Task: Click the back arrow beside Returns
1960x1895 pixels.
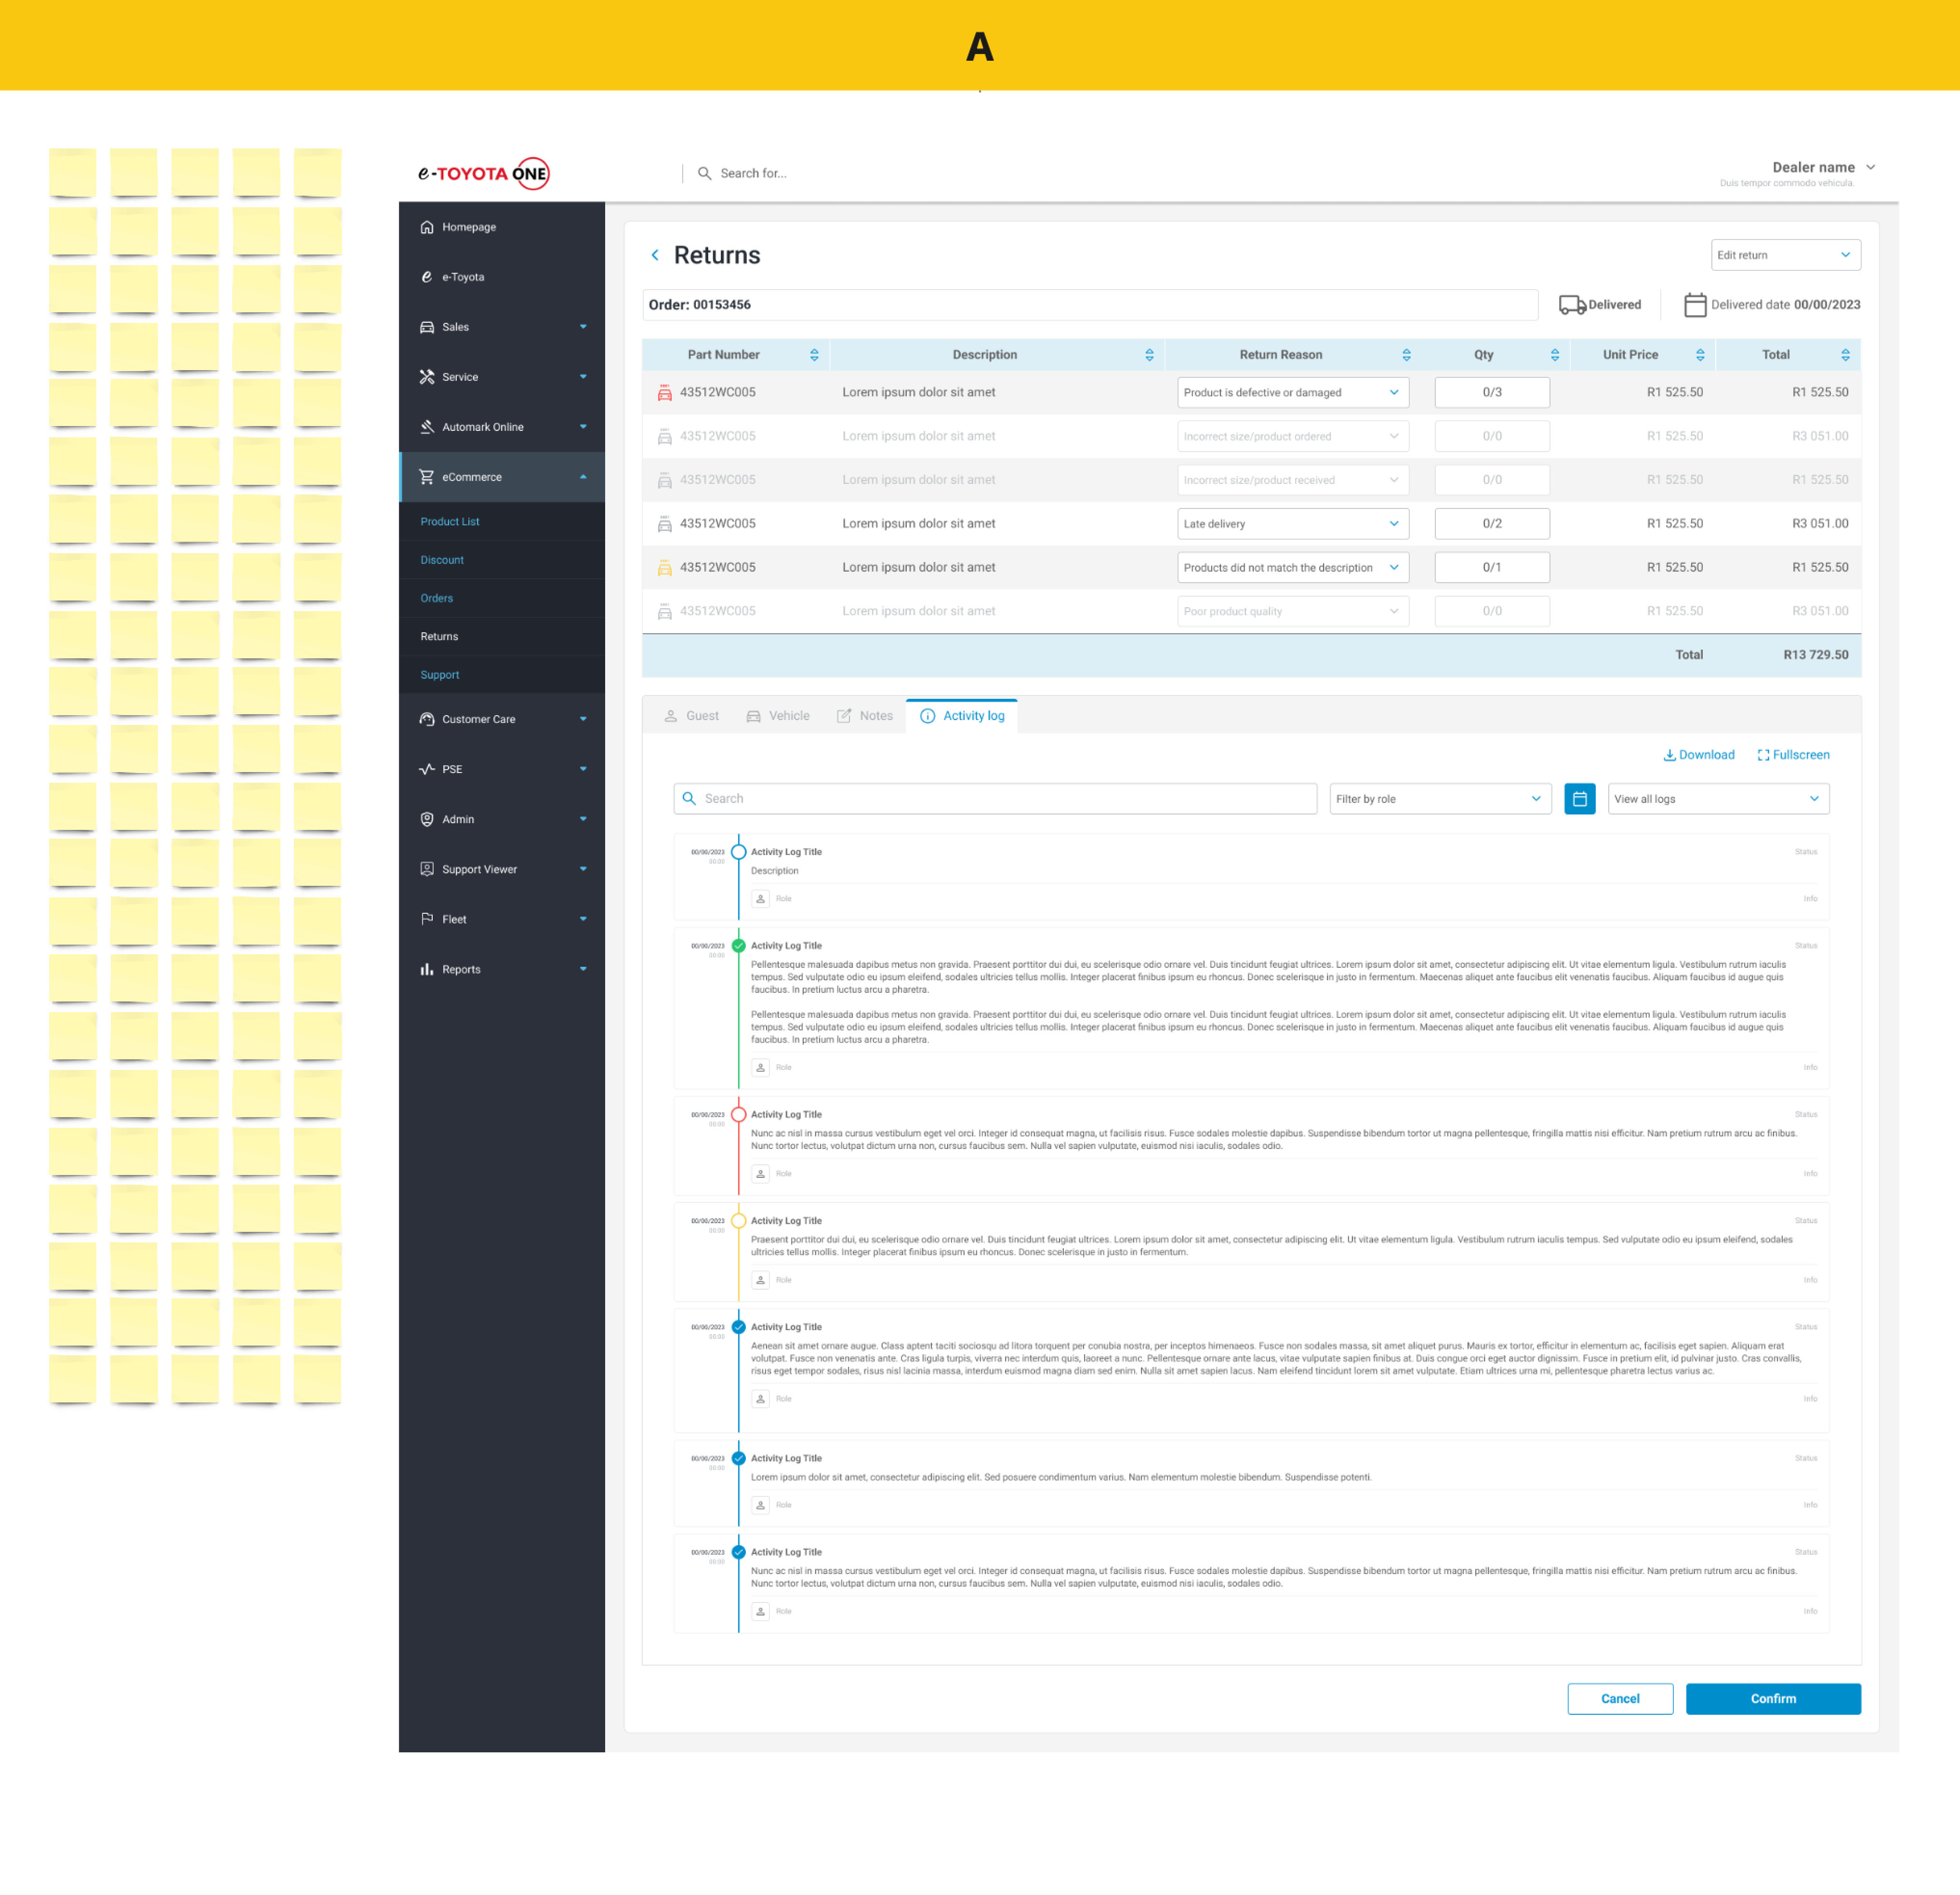Action: tap(655, 255)
